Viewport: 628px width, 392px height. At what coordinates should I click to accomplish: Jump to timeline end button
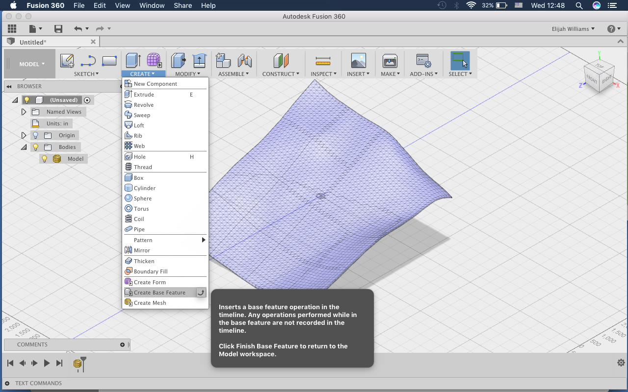click(59, 363)
